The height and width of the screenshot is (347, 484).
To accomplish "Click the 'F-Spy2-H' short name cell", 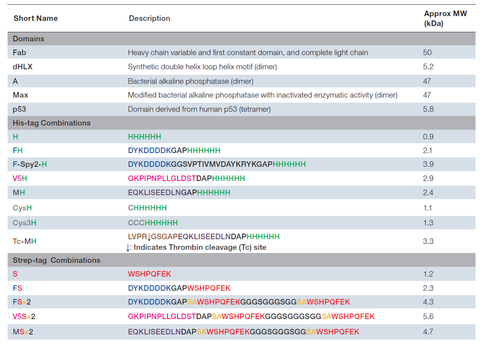I will point(30,164).
